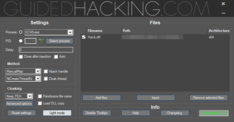This screenshot has height=122, width=234.
Task: Select the Hack.dll filename entry
Action: point(94,37)
